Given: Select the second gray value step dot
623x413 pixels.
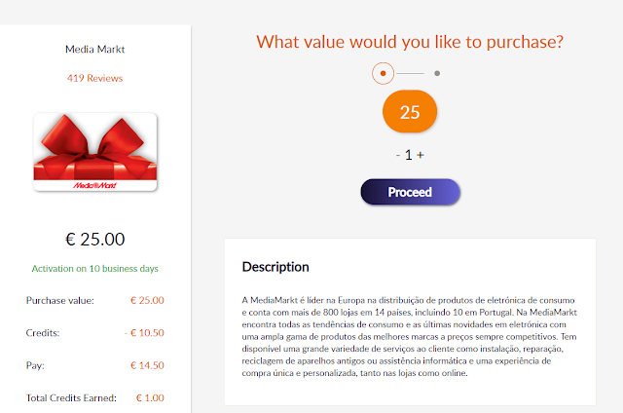Looking at the screenshot, I should pos(437,73).
